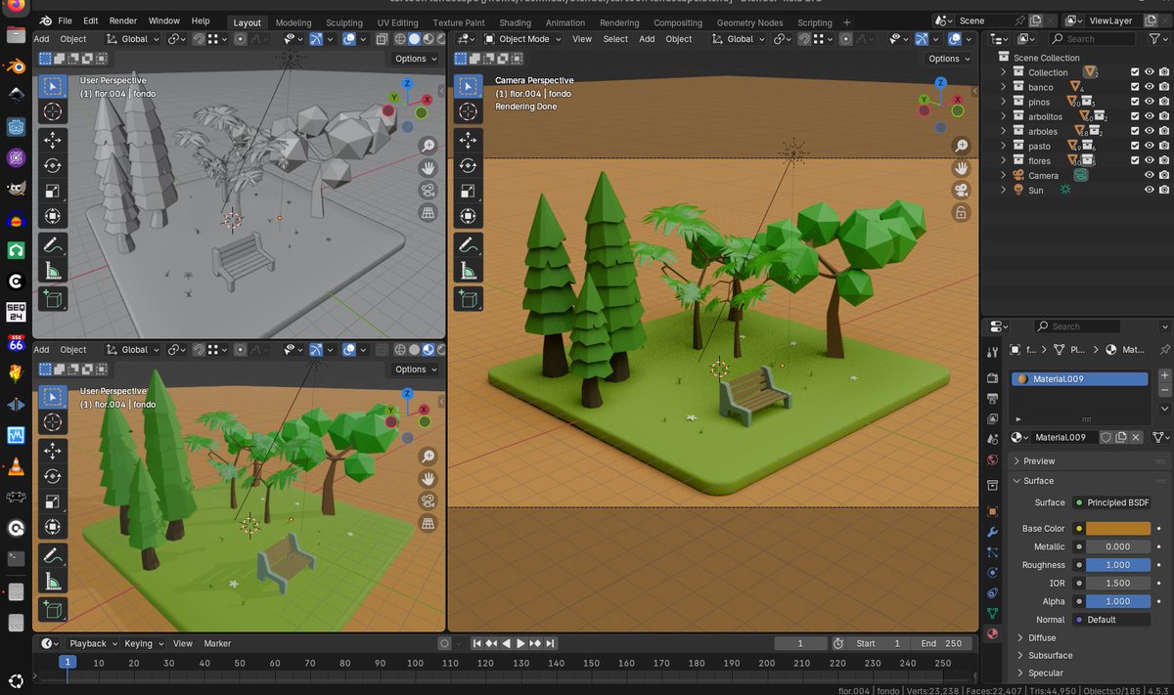Disable rendering of the arboles collection
1174x695 pixels.
(x=1164, y=131)
